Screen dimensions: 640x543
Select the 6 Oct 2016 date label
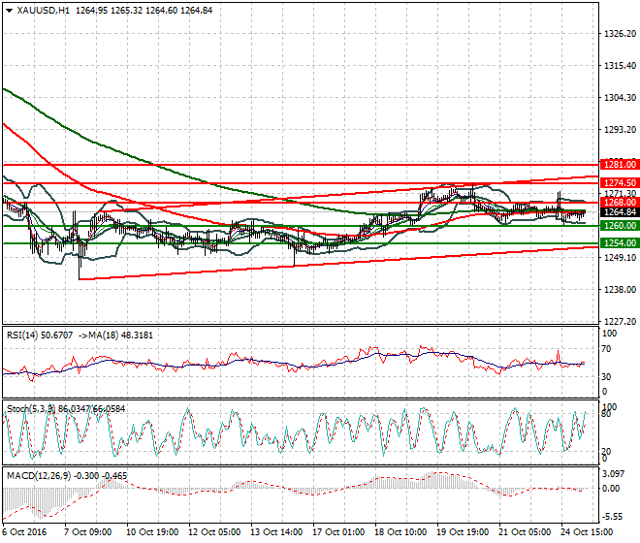pos(24,532)
